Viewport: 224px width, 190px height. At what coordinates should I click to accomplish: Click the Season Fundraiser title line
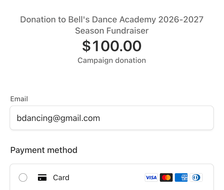tap(112, 31)
